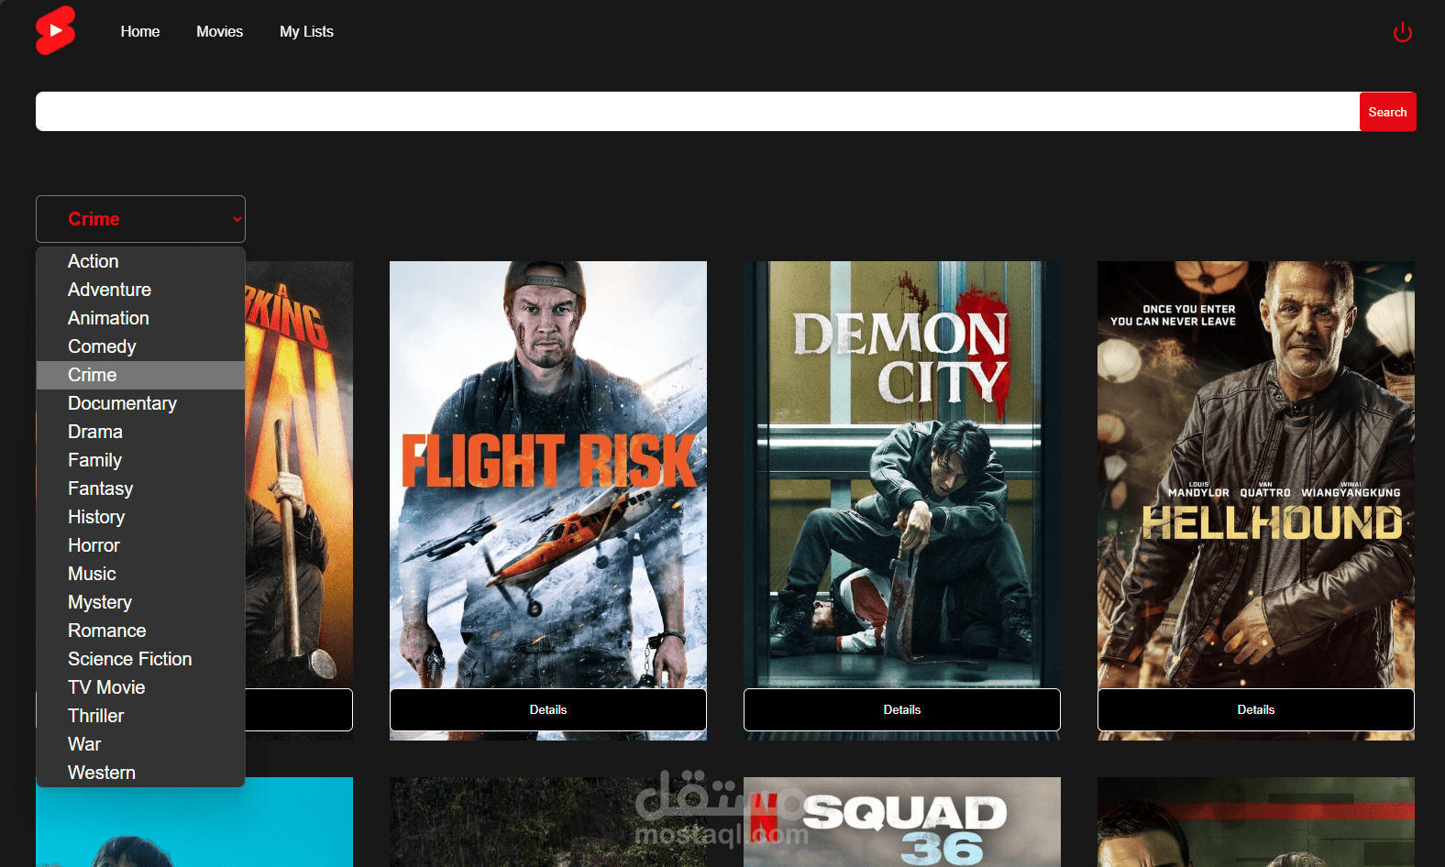Select the Comedy genre option
This screenshot has height=867, width=1445.
[140, 346]
